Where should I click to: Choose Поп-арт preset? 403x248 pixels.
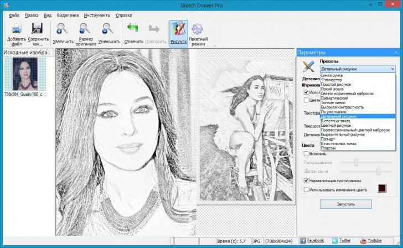click(358, 139)
